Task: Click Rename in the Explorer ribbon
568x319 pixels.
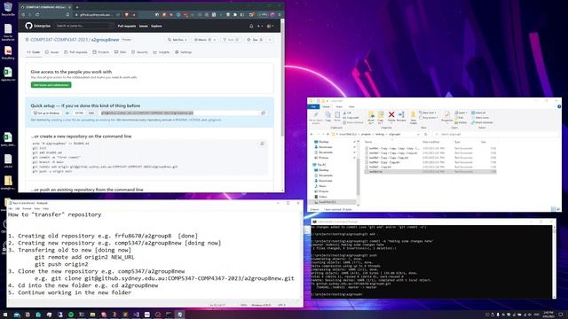Action: [401, 117]
